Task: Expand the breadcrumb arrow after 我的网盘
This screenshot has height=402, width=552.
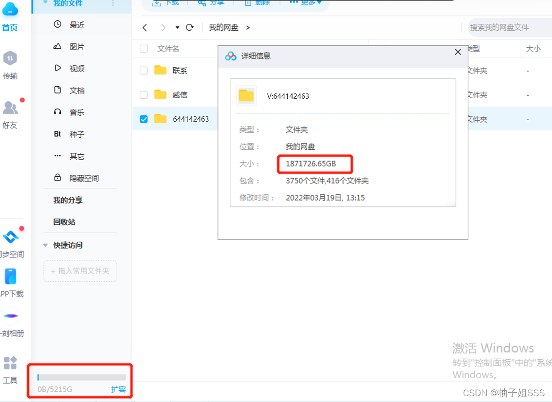Action: point(248,27)
